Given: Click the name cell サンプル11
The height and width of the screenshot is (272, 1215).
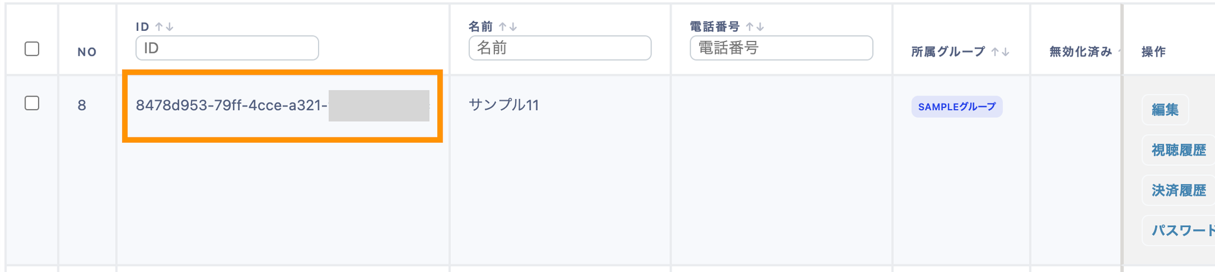Looking at the screenshot, I should coord(504,105).
